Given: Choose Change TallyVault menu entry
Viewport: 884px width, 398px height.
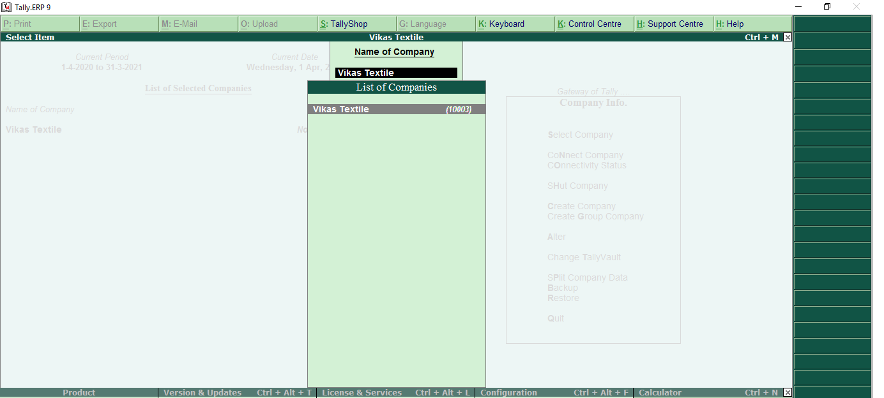Looking at the screenshot, I should click(584, 257).
